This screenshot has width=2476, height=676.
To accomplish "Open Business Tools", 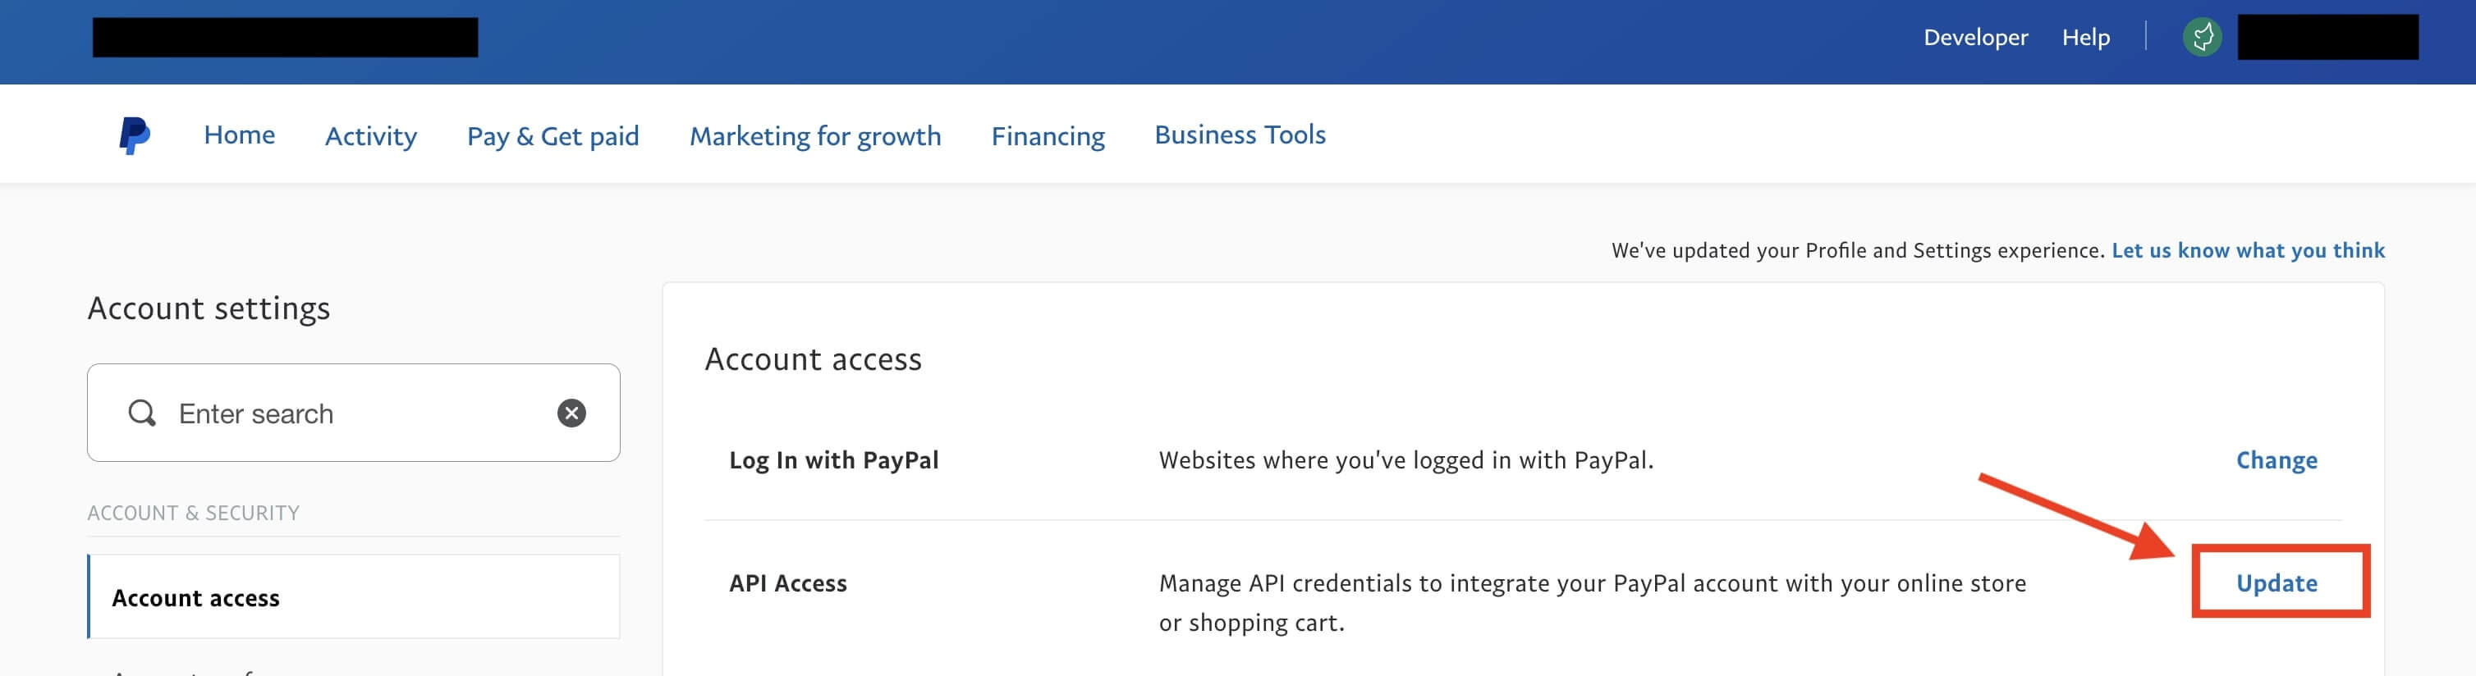I will [1240, 135].
